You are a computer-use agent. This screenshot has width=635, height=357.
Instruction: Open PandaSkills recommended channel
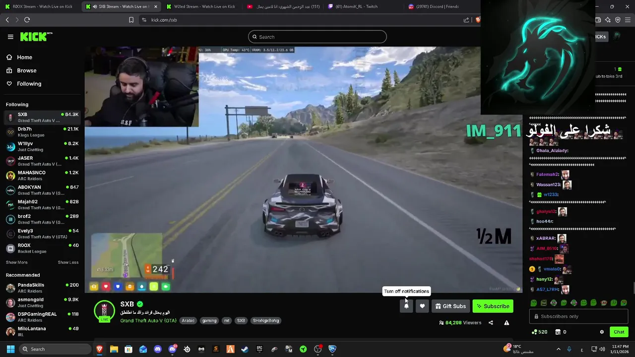coord(42,288)
